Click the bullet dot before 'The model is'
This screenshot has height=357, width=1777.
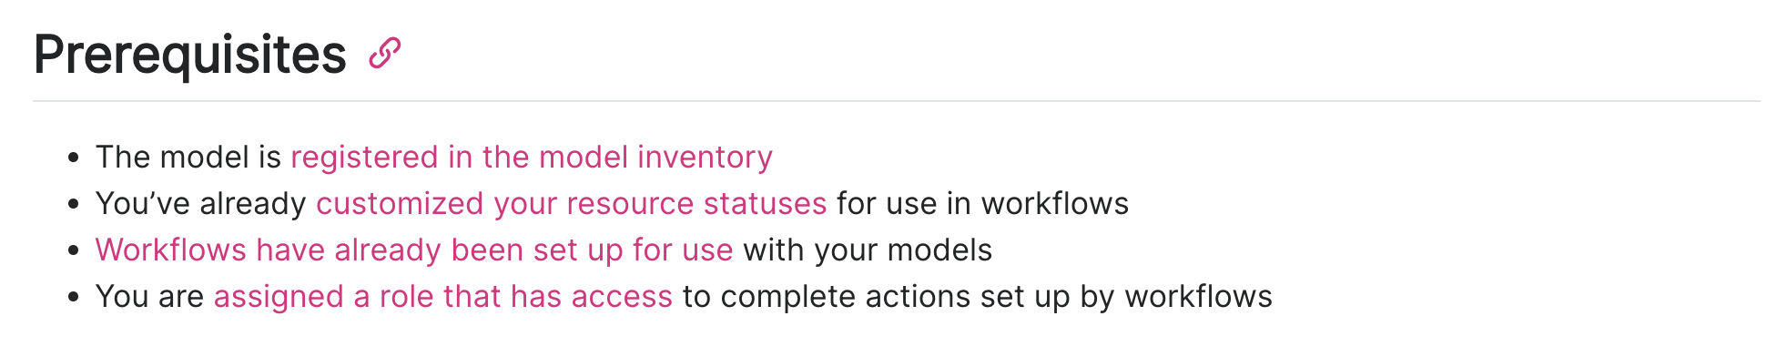74,158
